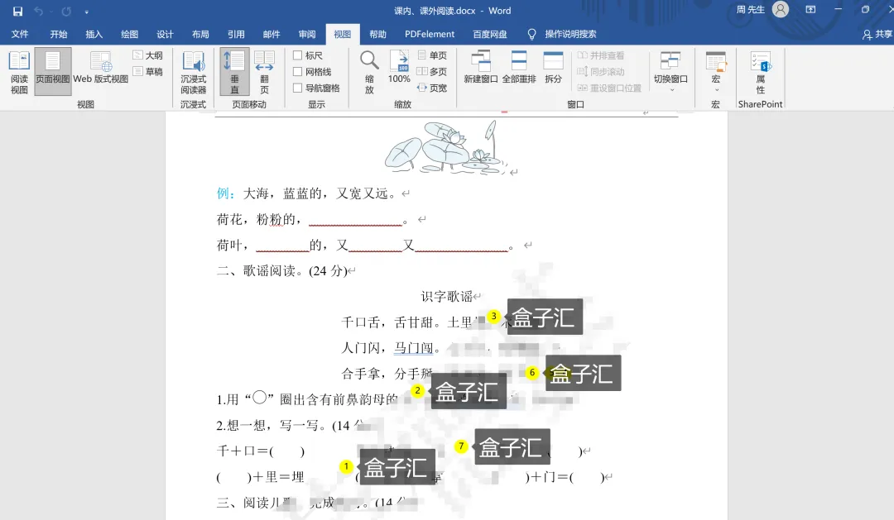Screen dimensions: 894x520
Task: Switch to the Review tab (审阅)
Action: tap(307, 35)
